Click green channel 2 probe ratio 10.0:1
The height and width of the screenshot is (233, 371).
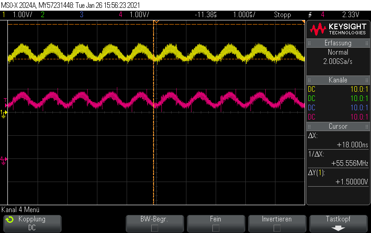pyautogui.click(x=359, y=99)
